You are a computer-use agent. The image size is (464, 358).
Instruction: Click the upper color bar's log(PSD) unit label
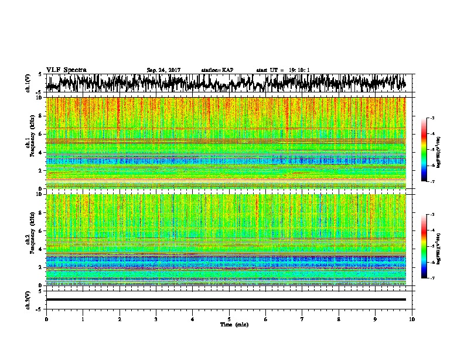(x=439, y=152)
